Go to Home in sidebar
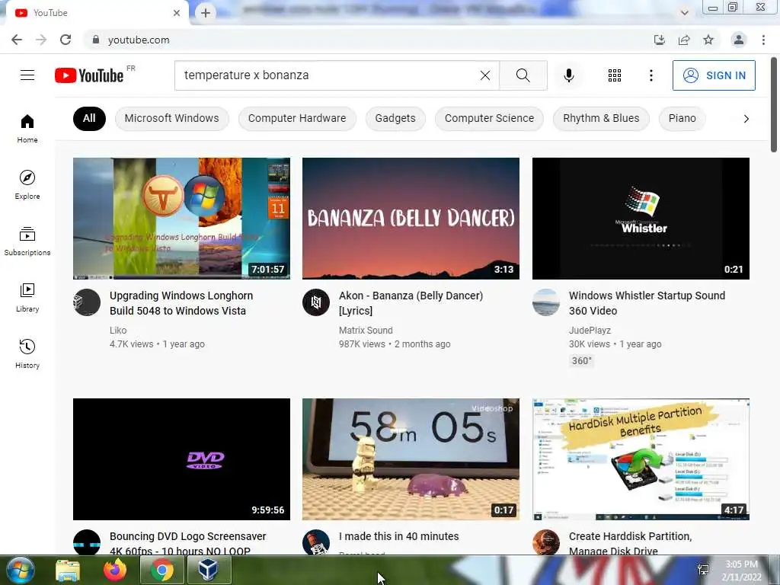 pos(27,129)
